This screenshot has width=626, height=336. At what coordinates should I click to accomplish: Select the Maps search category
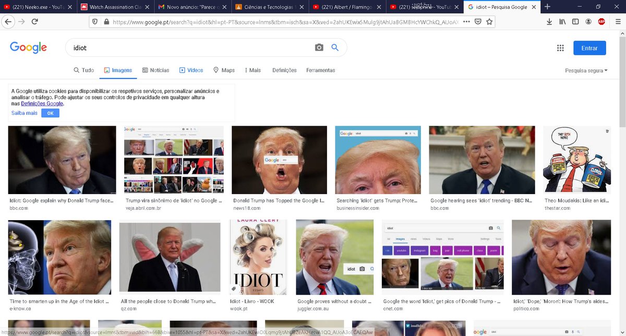point(224,70)
